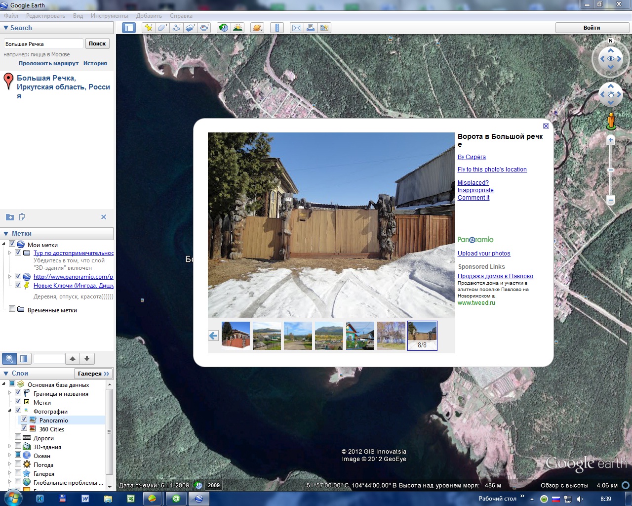
Task: Click the Email envelope icon
Action: (297, 28)
